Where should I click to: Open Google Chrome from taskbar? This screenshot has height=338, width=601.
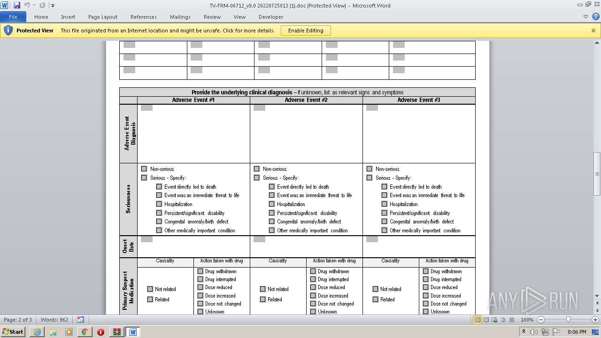click(x=85, y=332)
